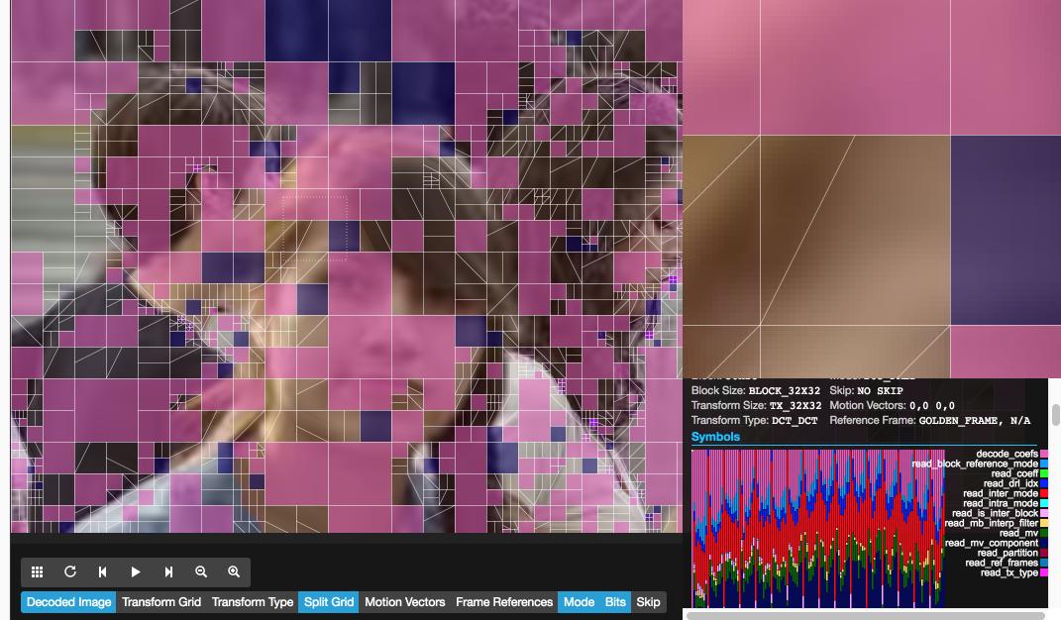This screenshot has height=620, width=1061.
Task: Toggle the Bits overlay
Action: point(615,602)
